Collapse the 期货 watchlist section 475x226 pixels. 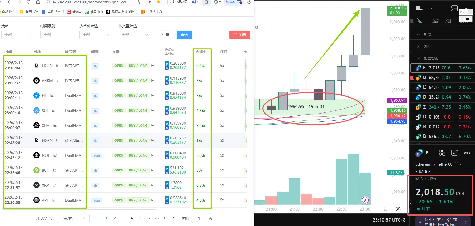click(418, 35)
